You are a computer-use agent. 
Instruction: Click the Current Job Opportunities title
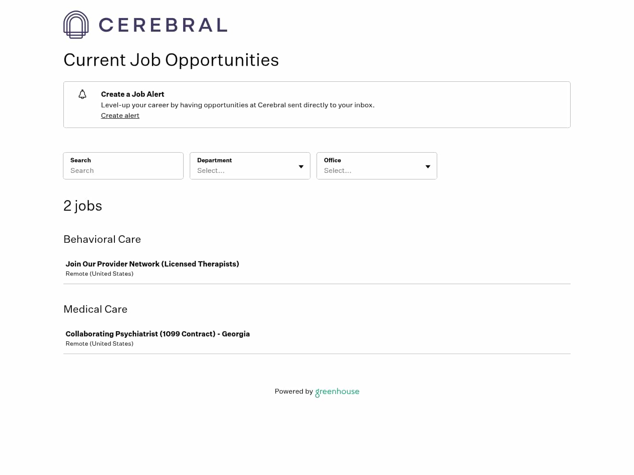point(171,60)
